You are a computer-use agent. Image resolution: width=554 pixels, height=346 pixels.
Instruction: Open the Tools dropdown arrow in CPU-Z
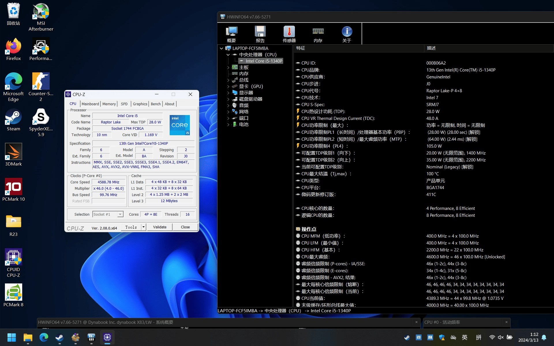click(143, 227)
